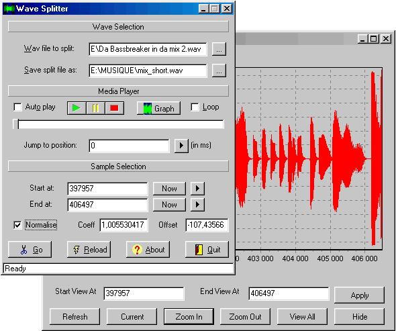
Task: Apply the graph view range
Action: [359, 295]
